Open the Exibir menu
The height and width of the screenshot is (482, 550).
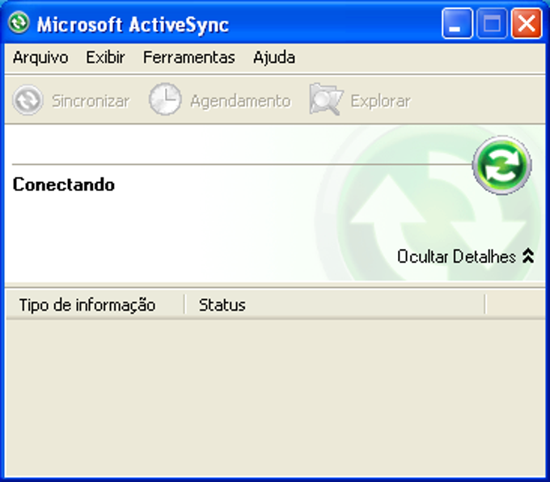pyautogui.click(x=105, y=57)
